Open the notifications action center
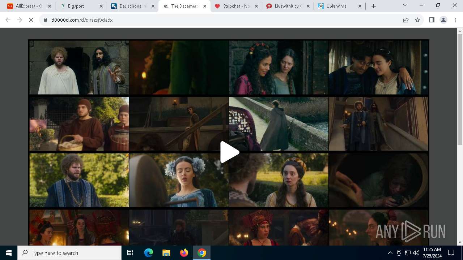The width and height of the screenshot is (463, 260). pyautogui.click(x=451, y=253)
